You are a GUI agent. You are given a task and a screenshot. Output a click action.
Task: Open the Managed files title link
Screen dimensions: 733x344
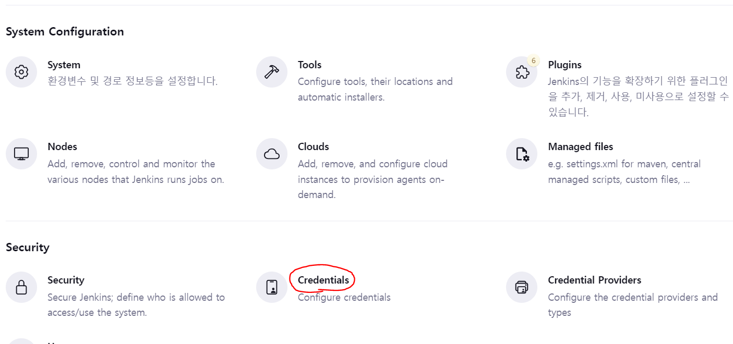[x=580, y=147]
